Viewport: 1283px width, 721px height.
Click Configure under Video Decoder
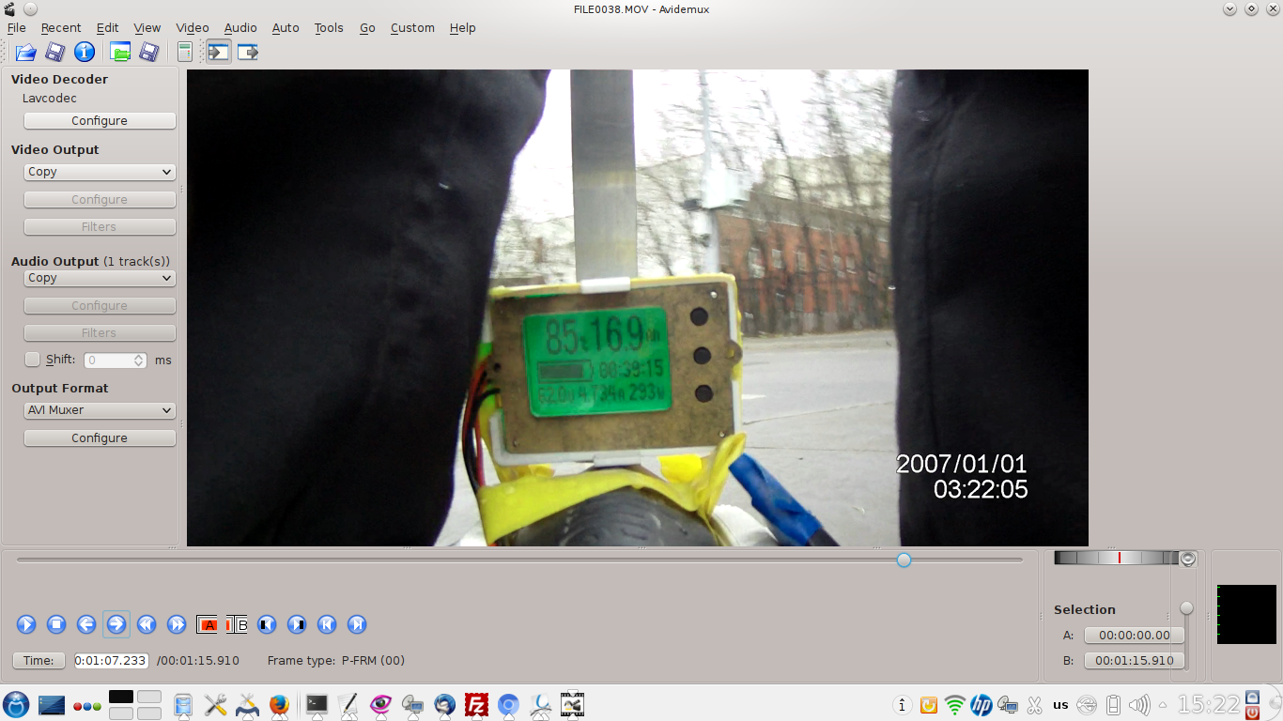(x=99, y=121)
